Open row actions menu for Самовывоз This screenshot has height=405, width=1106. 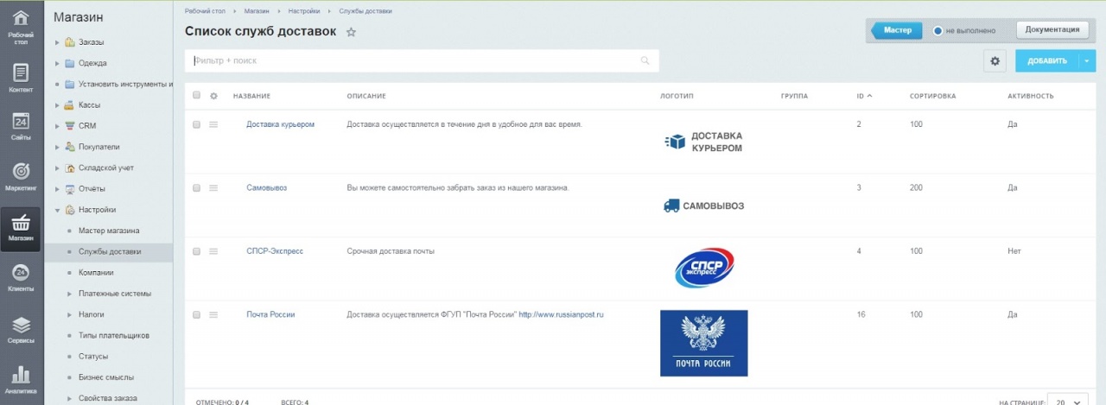tap(213, 187)
